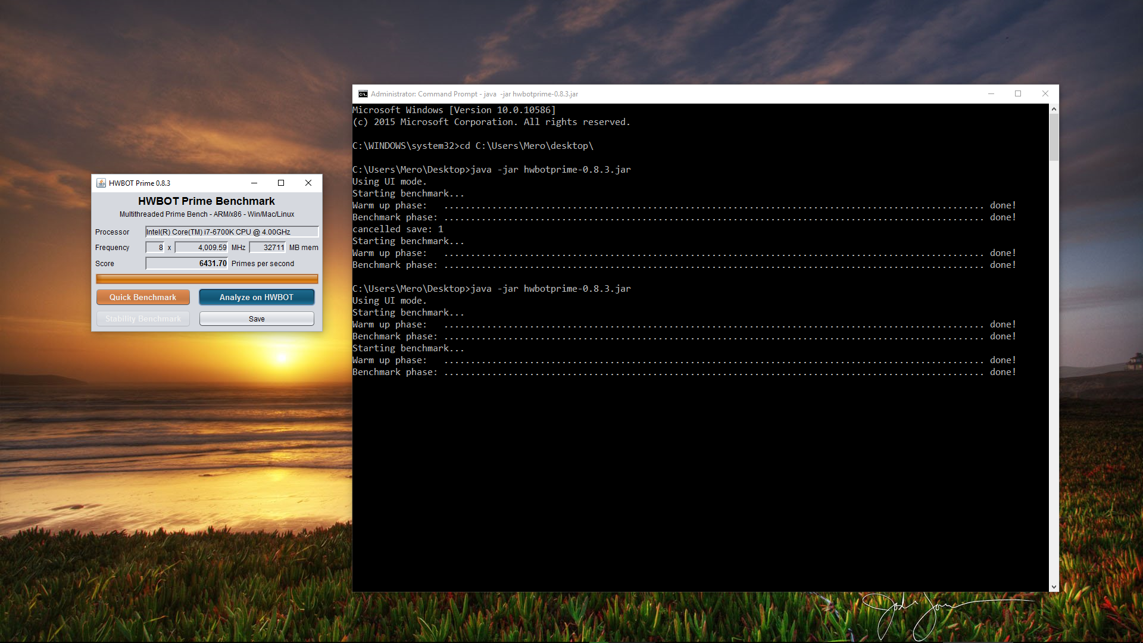
Task: Click the Command Prompt title bar icon
Action: (363, 94)
